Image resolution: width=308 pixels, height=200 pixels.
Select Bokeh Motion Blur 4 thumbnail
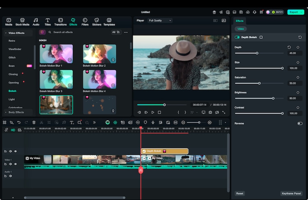(x=99, y=79)
